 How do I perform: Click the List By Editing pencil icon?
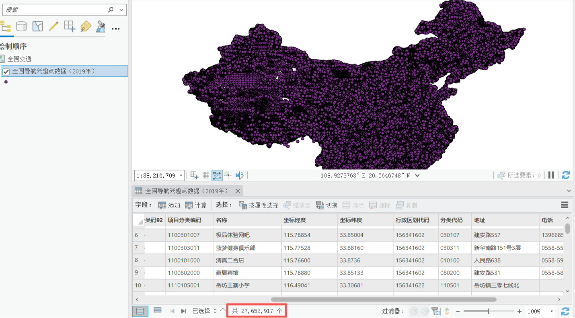(53, 27)
